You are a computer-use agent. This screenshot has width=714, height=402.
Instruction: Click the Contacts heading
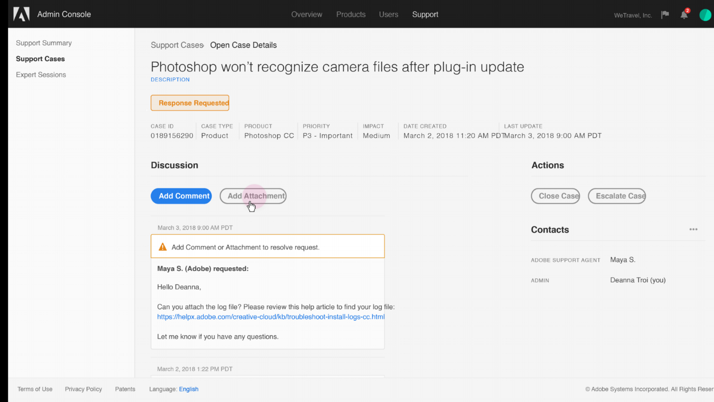550,230
